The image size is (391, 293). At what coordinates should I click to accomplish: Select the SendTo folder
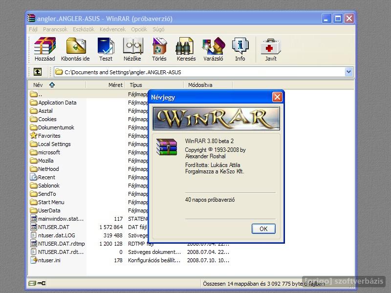pos(43,194)
